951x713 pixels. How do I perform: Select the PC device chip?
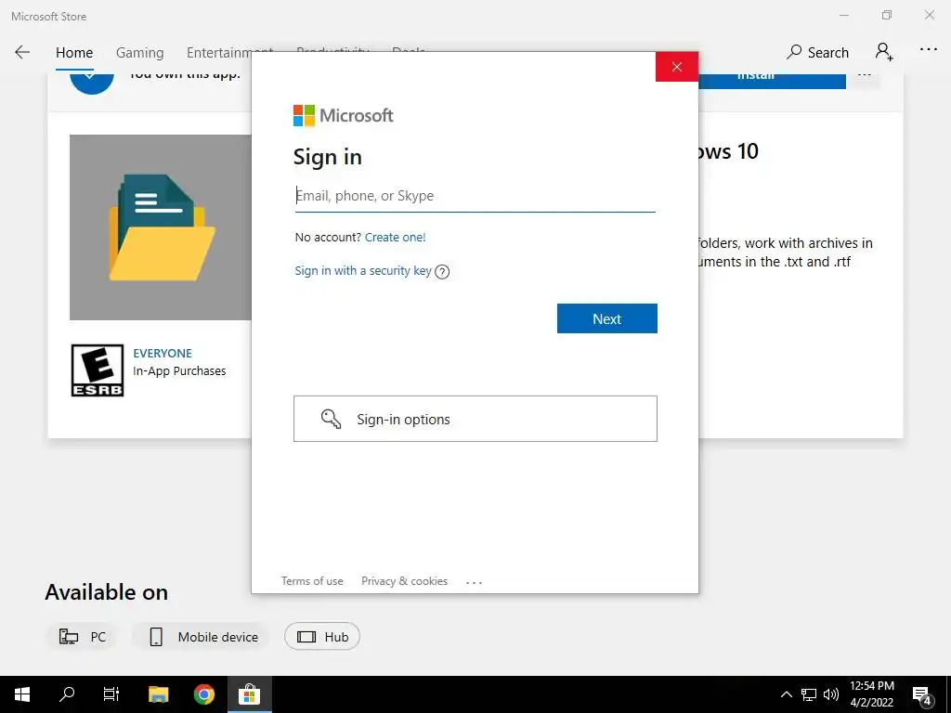pyautogui.click(x=82, y=637)
